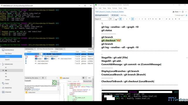Toggle the highlight tool in Evernote toolbar
The height and width of the screenshot is (105, 188).
click(x=132, y=19)
